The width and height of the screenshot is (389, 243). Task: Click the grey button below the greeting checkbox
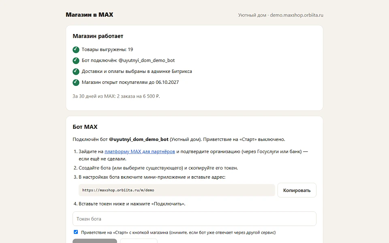(95, 241)
